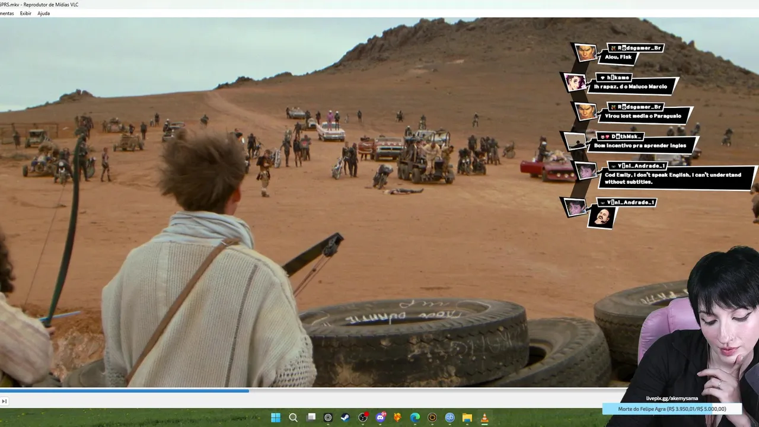
Task: Select the VLC cone taskbar icon
Action: [484, 418]
